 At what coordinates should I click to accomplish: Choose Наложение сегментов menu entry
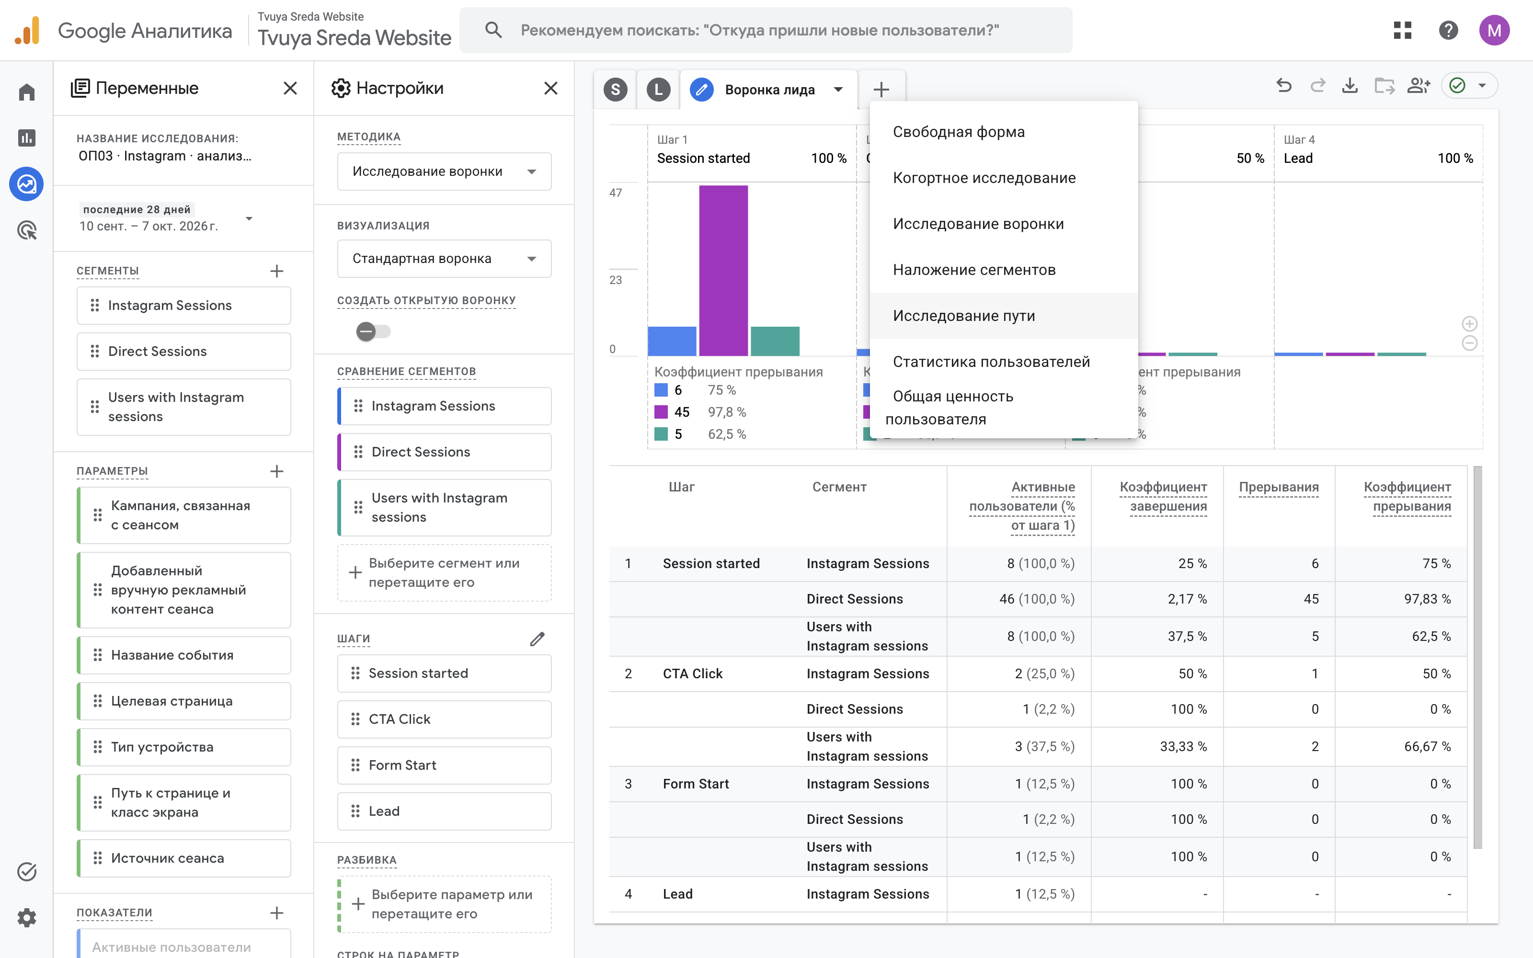(x=1004, y=270)
